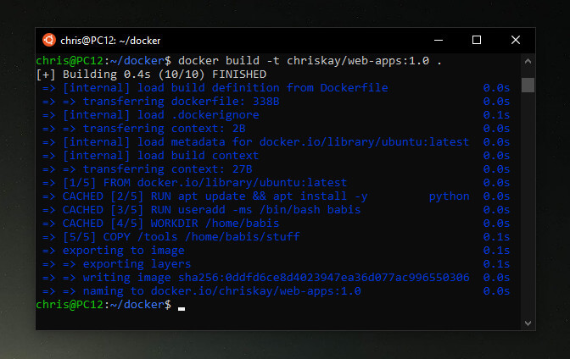Click the load build definition from Dockerfile line

[x=276, y=88]
